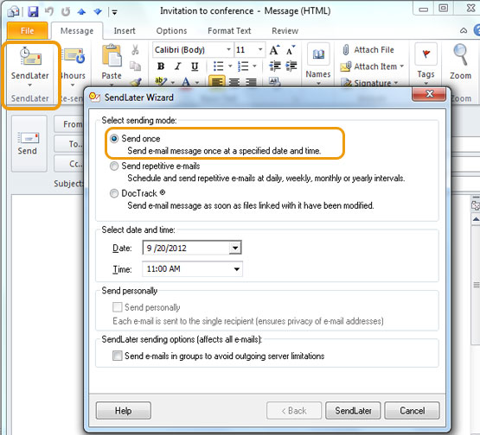The image size is (480, 435).
Task: Select Send repetitive e-mails option
Action: click(x=114, y=167)
